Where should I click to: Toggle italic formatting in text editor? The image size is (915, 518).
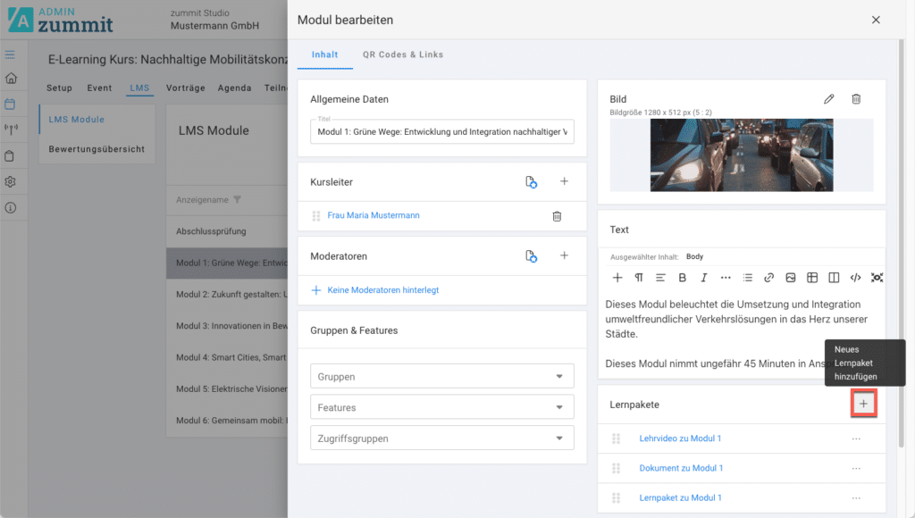tap(703, 278)
